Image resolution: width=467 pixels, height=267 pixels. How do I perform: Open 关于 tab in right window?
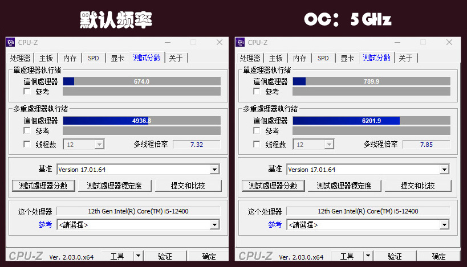(x=405, y=58)
